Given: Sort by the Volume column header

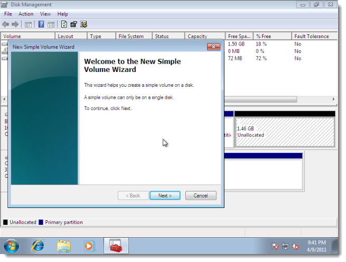Looking at the screenshot, I should tap(28, 37).
